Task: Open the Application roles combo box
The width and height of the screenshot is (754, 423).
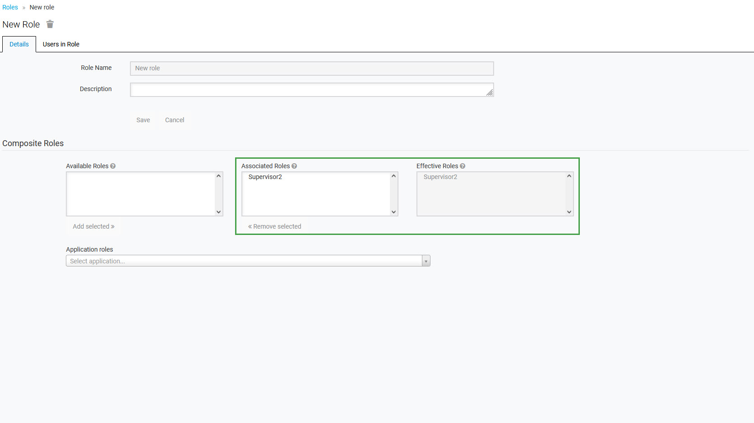Action: point(244,261)
